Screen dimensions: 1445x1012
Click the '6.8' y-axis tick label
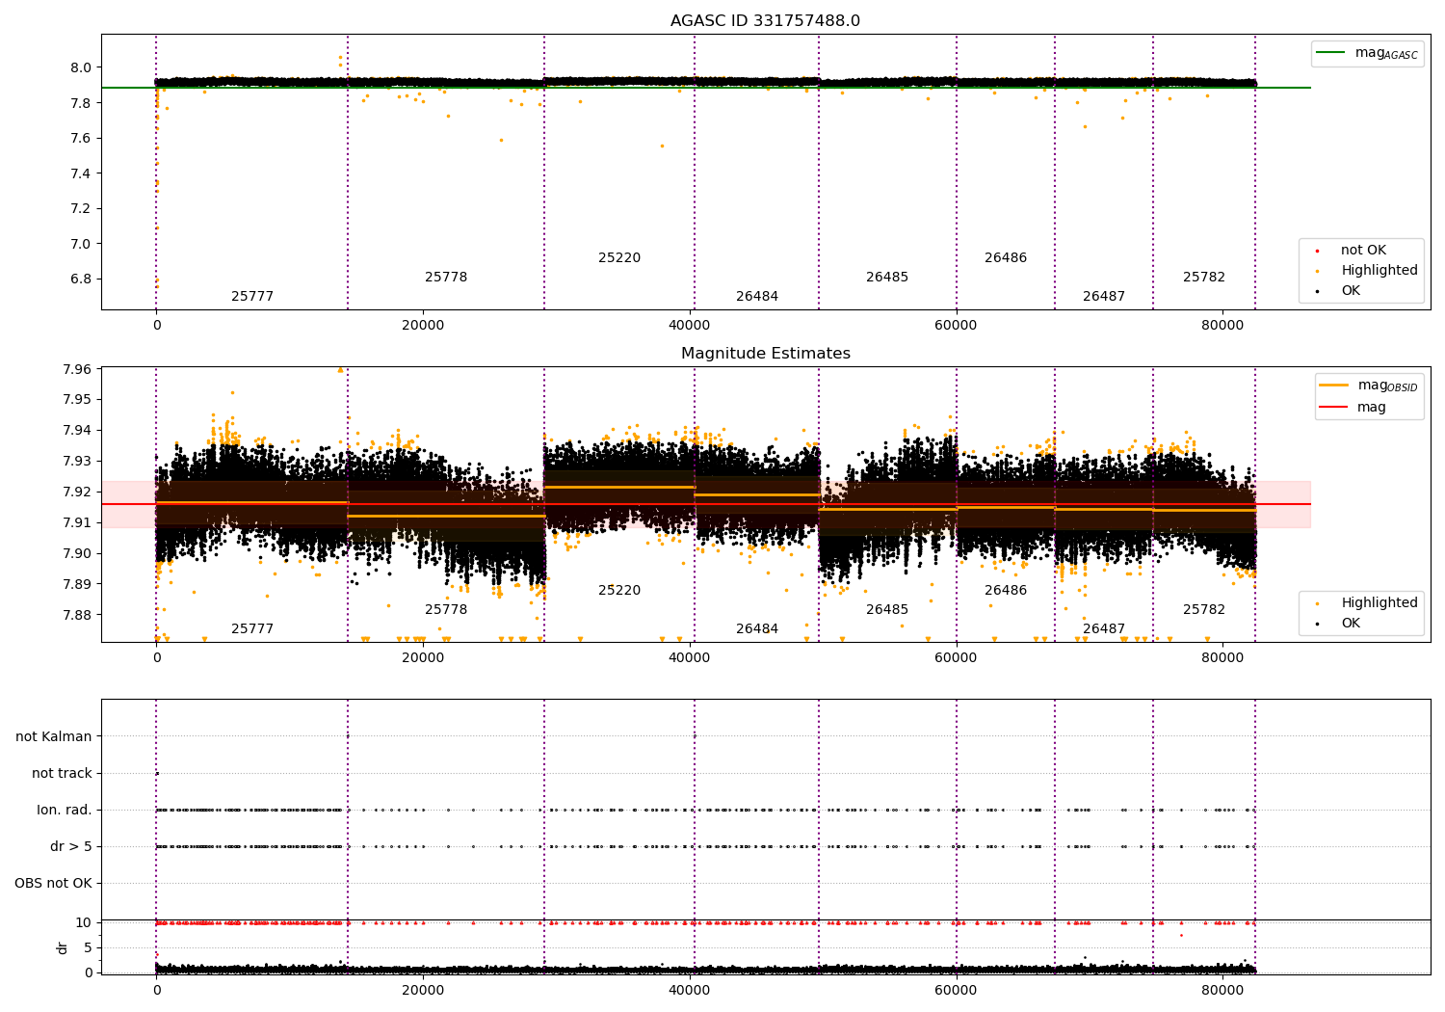pos(81,280)
